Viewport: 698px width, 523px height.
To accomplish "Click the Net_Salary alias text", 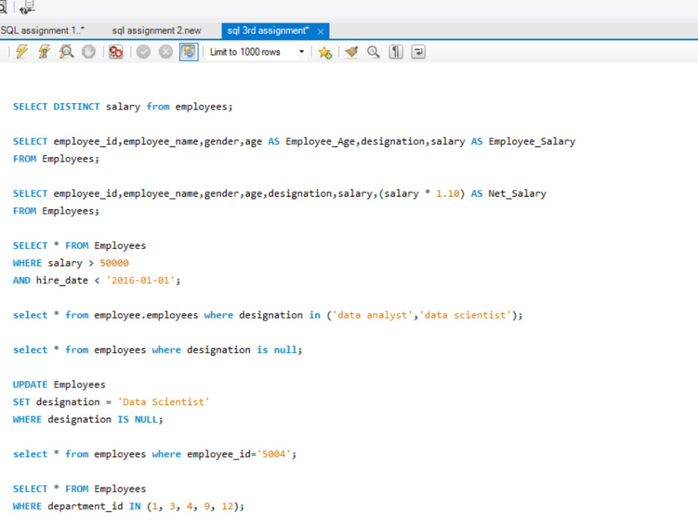I will (x=517, y=194).
